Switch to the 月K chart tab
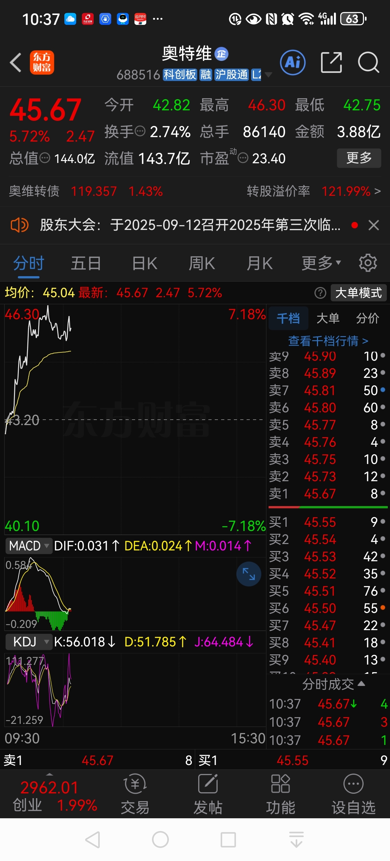Screen dimensions: 390x861 point(260,263)
